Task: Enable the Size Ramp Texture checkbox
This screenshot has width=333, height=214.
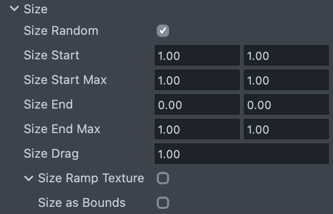Action: (x=163, y=178)
